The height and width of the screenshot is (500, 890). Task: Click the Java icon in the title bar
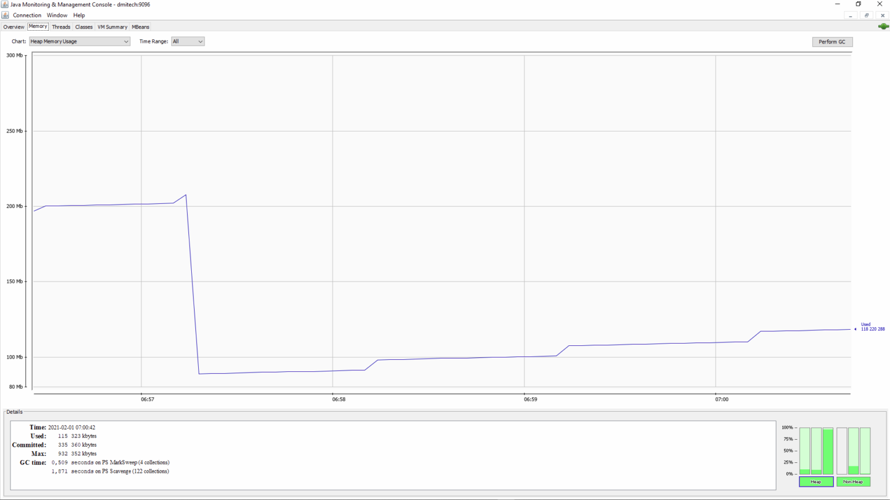coord(5,5)
